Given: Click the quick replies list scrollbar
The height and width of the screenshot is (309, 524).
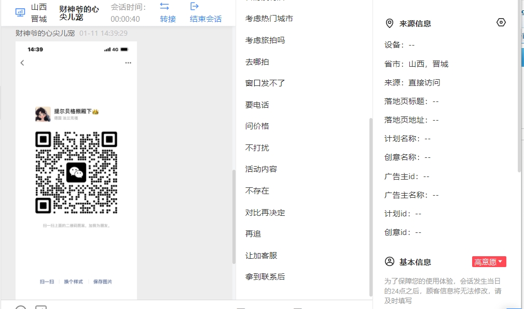Looking at the screenshot, I should click(x=370, y=207).
